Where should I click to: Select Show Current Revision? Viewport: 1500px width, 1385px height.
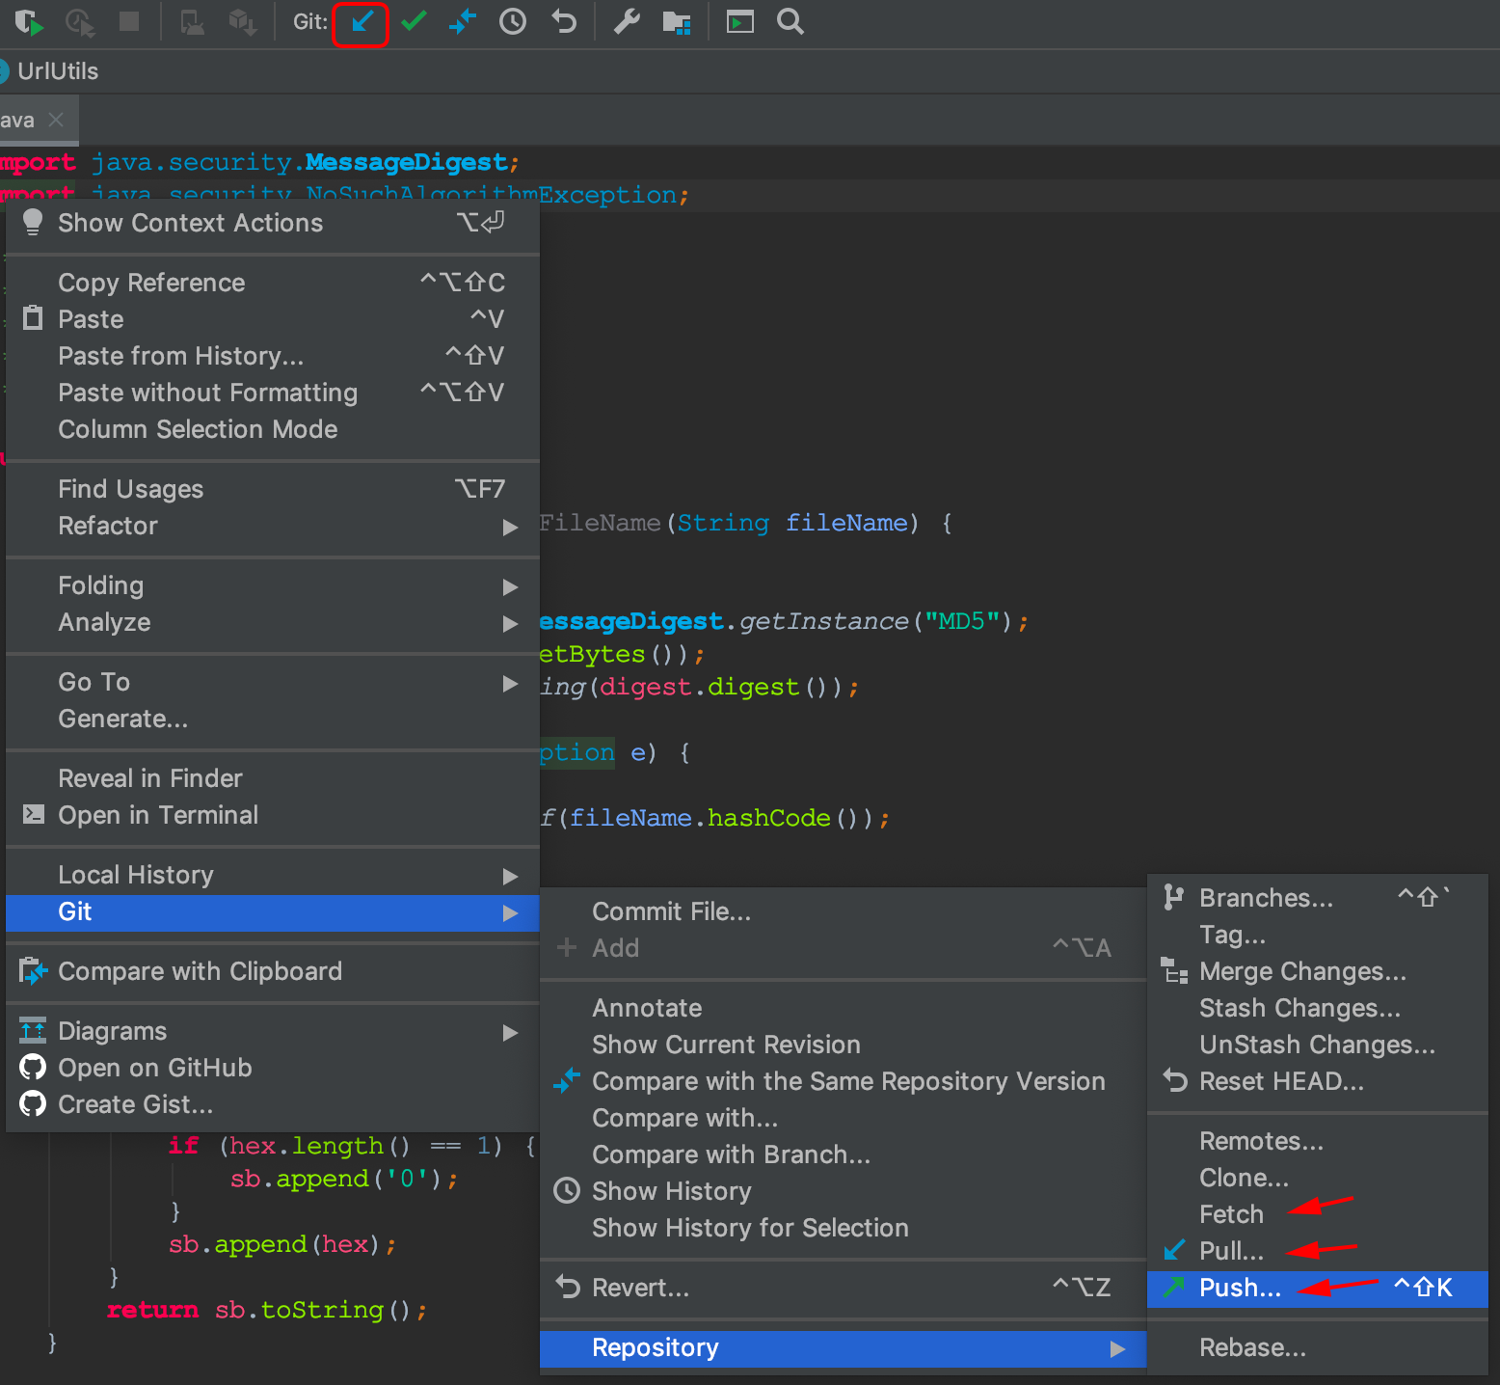point(843,1045)
